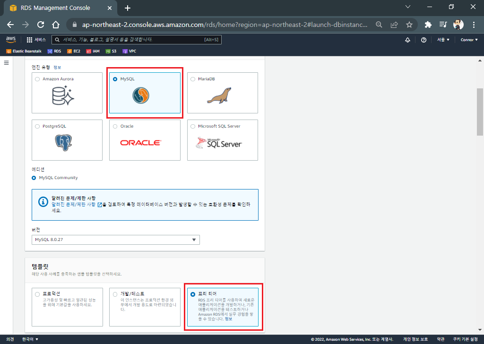Open the browser extensions puzzle icon
Viewport: 484px width, 344px height.
[428, 25]
